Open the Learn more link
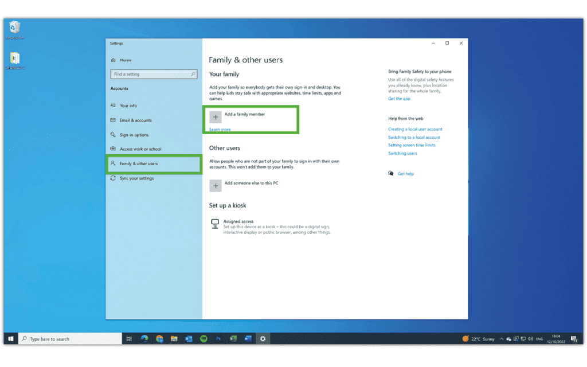Image resolution: width=587 pixels, height=367 pixels. click(x=220, y=130)
